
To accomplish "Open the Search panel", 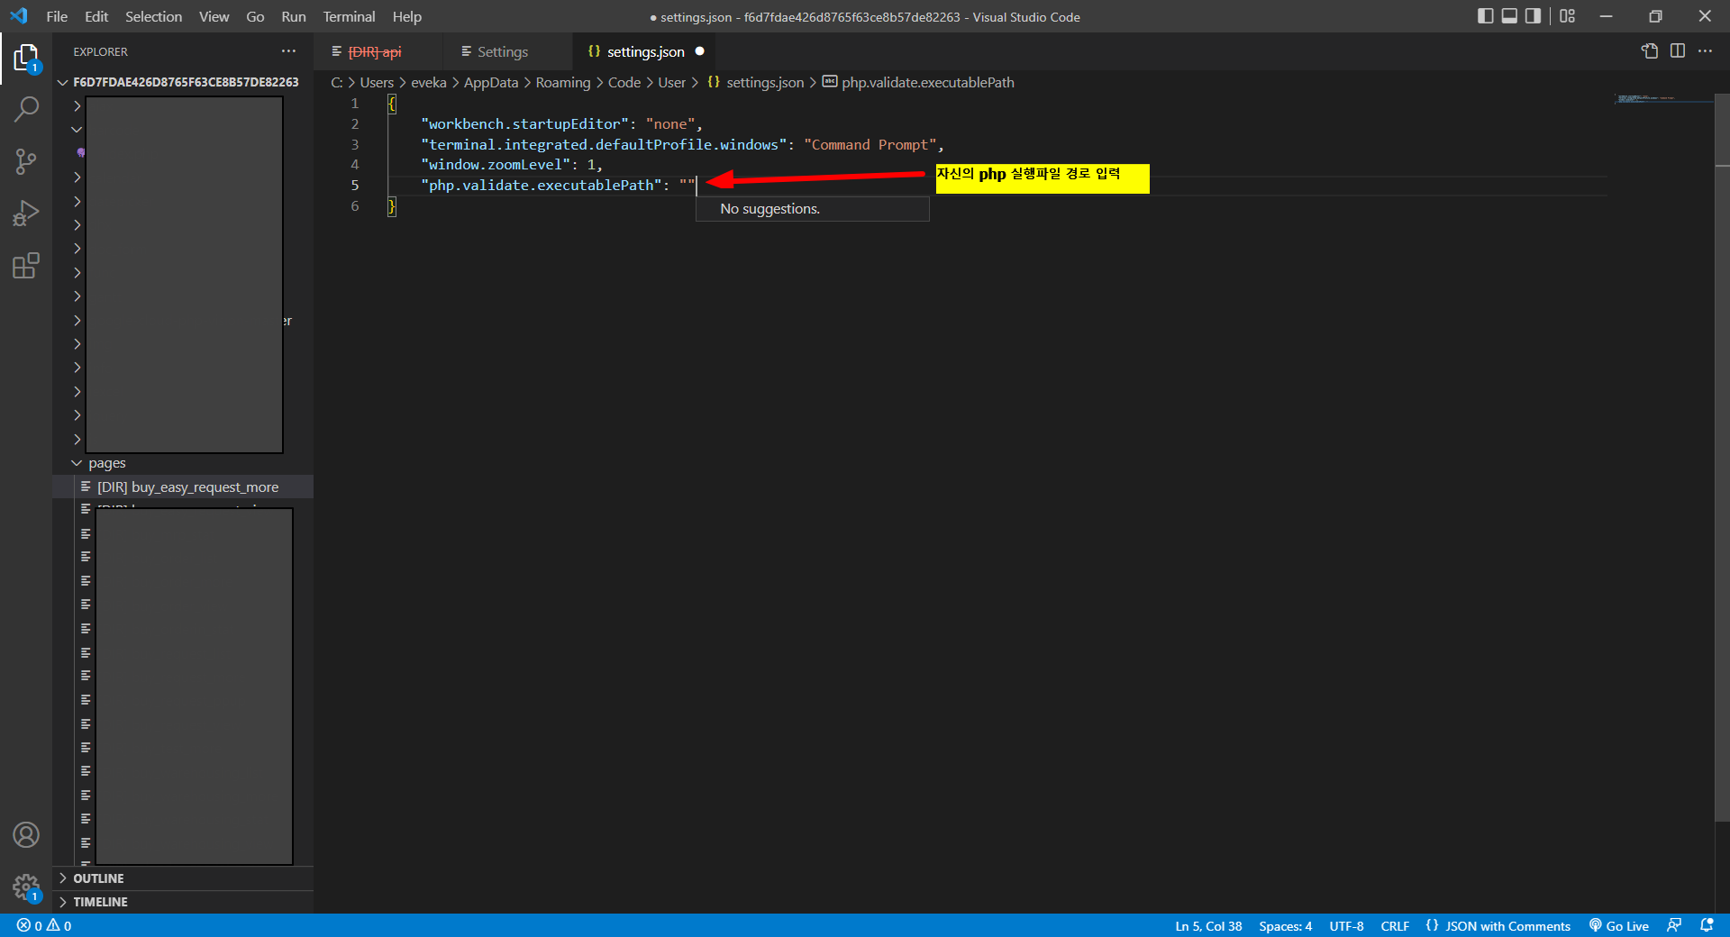I will 26,108.
